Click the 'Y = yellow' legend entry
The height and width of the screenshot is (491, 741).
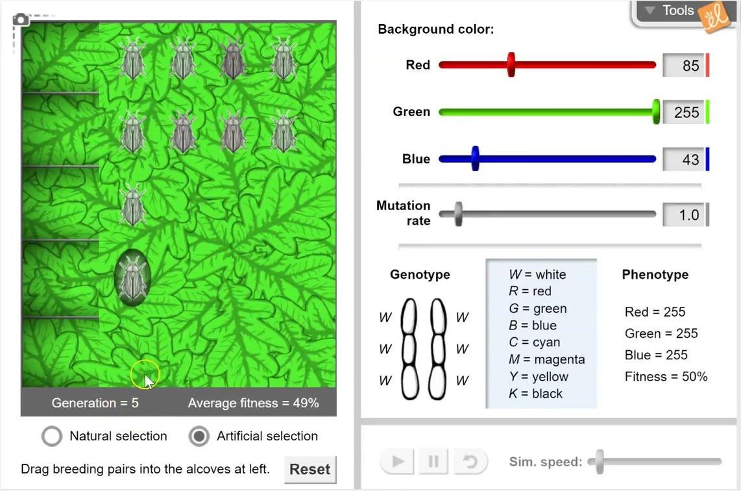[539, 377]
